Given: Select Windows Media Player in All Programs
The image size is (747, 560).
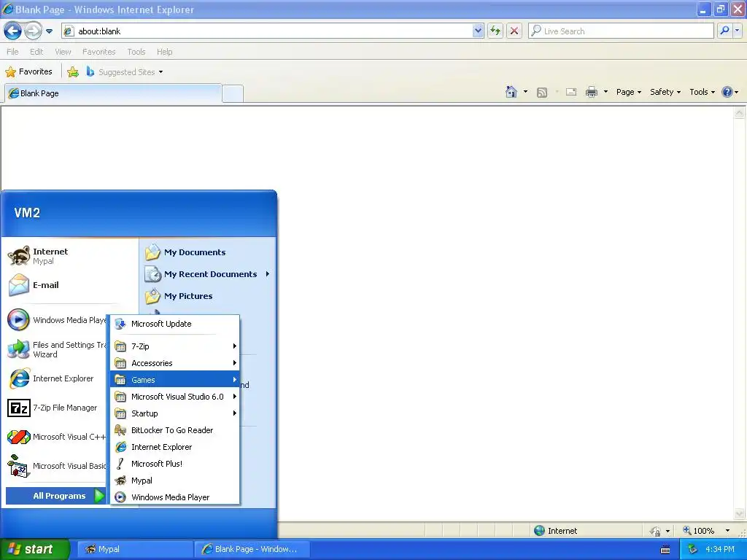Looking at the screenshot, I should click(x=175, y=497).
